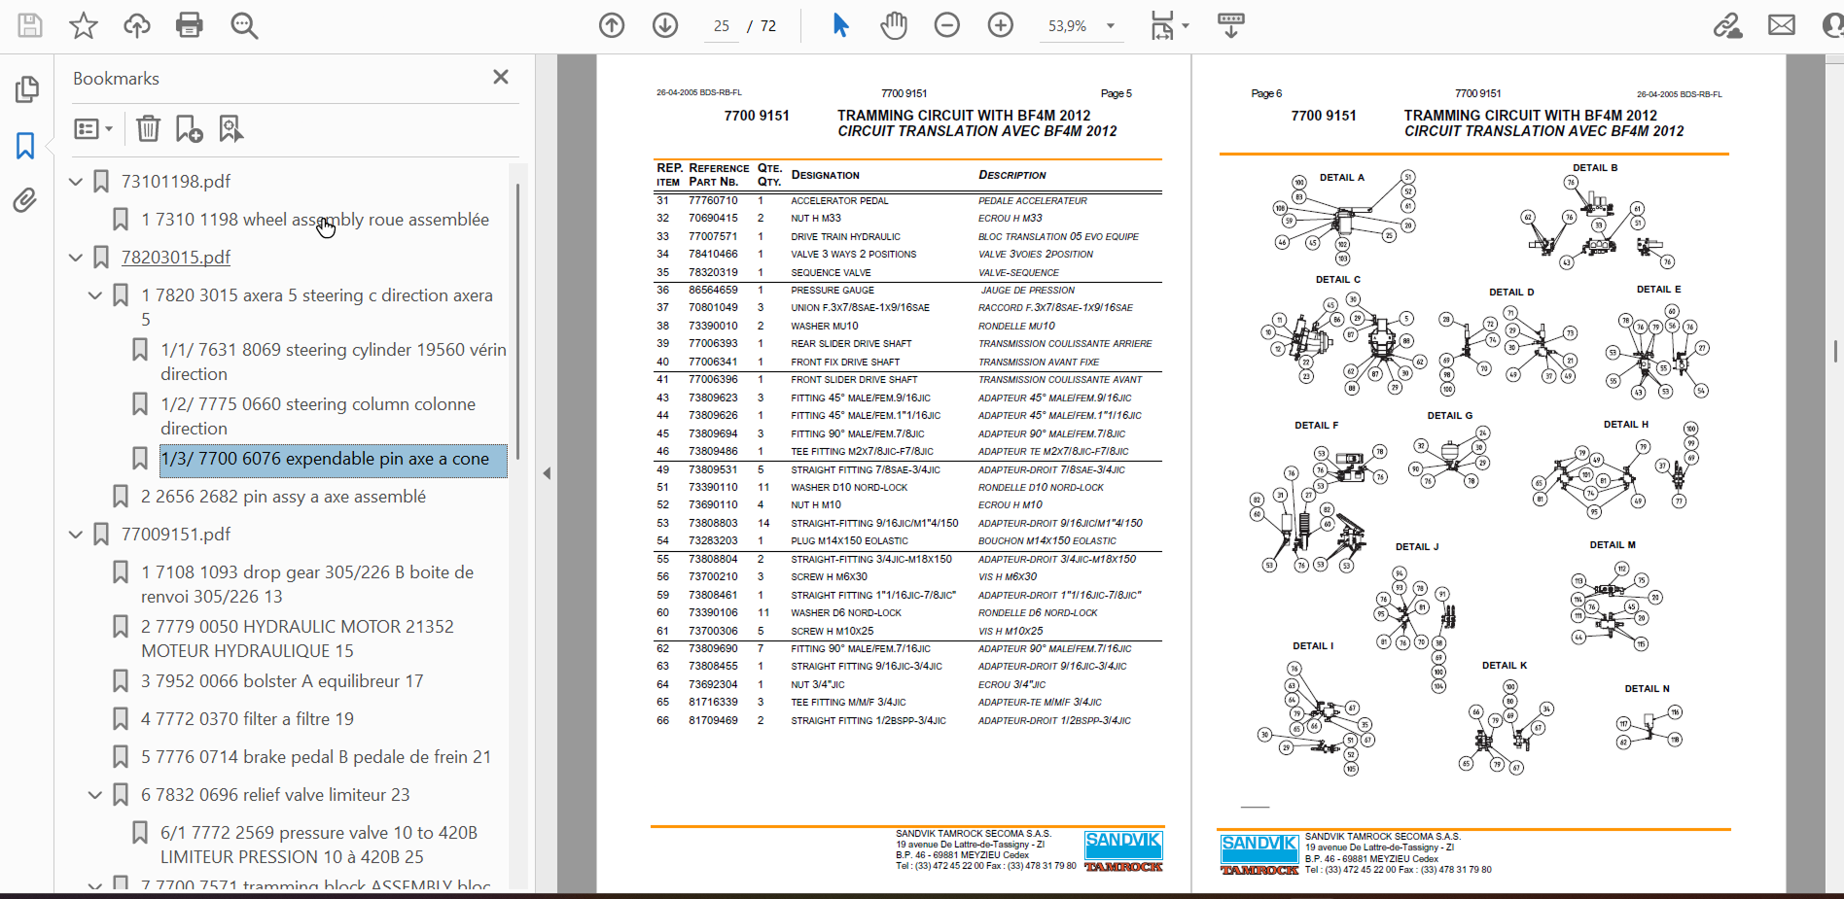
Task: Open the find text magnifier tool
Action: (x=244, y=25)
